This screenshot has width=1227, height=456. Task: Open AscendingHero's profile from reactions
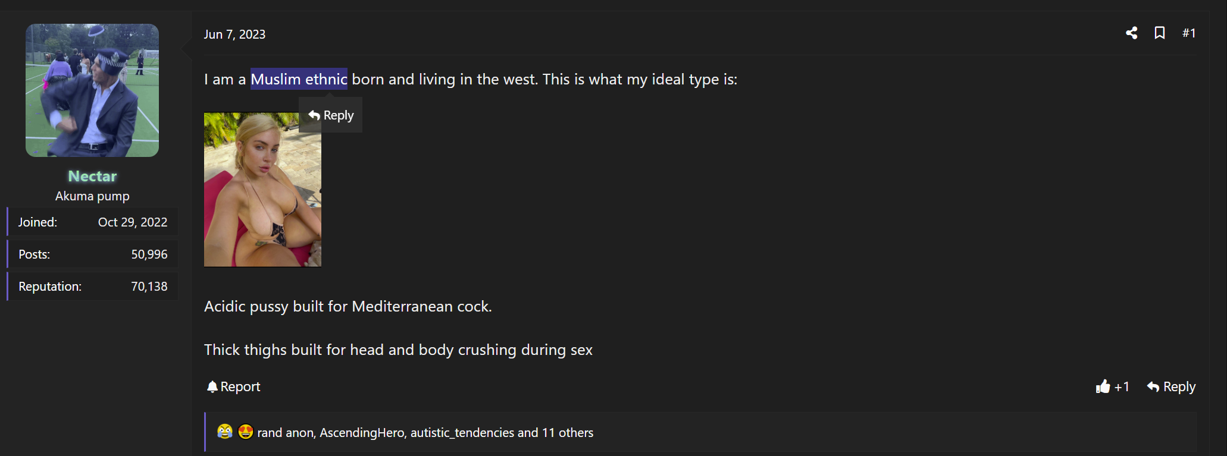362,433
